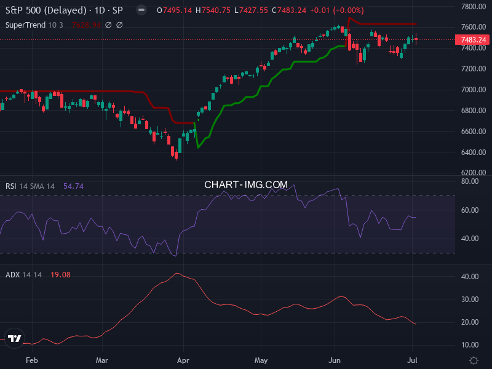492x369 pixels.
Task: Click the high value H7540.75
Action: 213,10
